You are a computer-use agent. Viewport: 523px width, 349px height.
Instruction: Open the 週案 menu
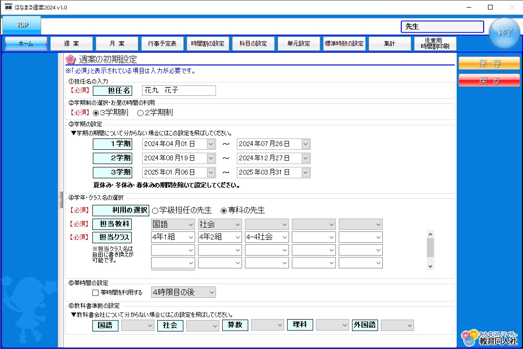pos(72,44)
